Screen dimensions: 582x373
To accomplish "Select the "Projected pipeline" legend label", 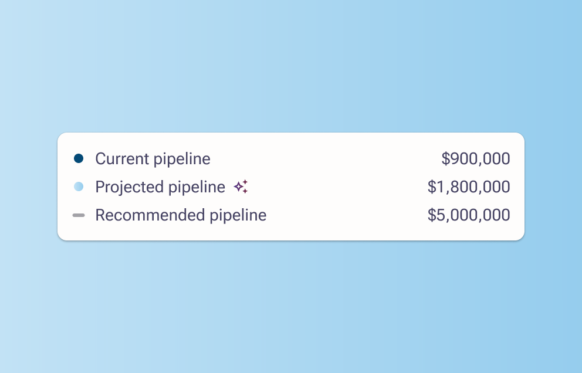I will 160,187.
